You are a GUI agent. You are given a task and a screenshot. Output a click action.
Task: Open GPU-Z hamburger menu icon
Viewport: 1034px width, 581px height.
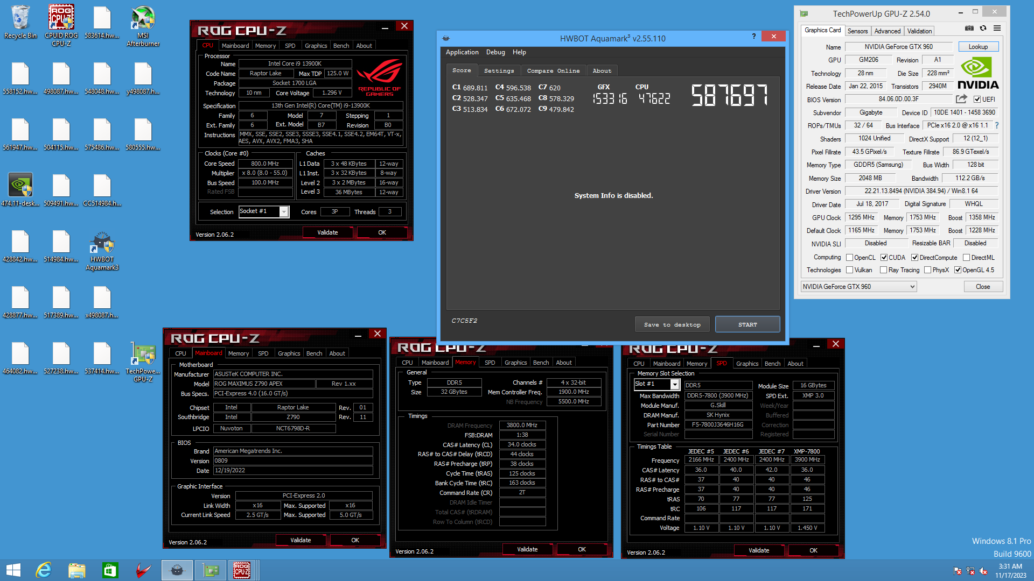[x=997, y=29]
